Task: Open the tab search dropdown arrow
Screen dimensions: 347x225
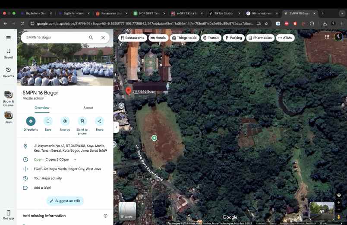Action: 342,13
